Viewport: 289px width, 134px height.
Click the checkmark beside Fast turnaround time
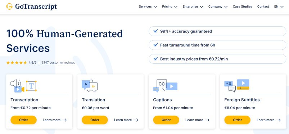[155, 45]
